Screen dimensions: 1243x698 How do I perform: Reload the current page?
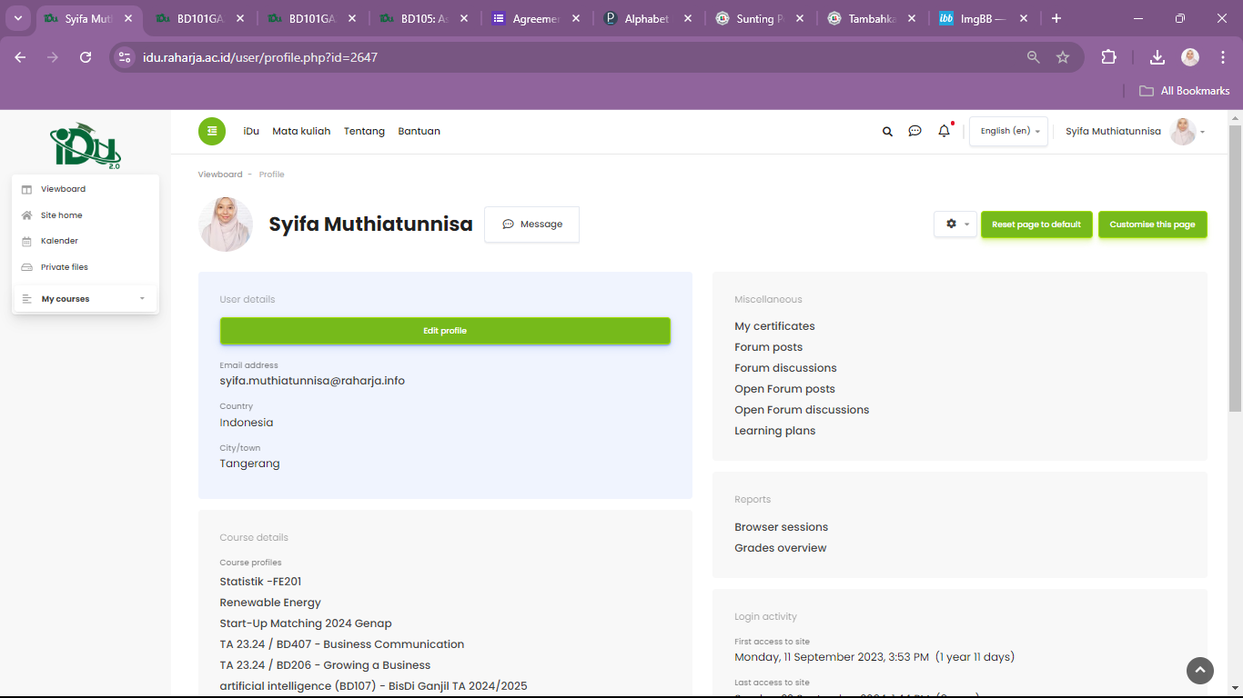[86, 57]
